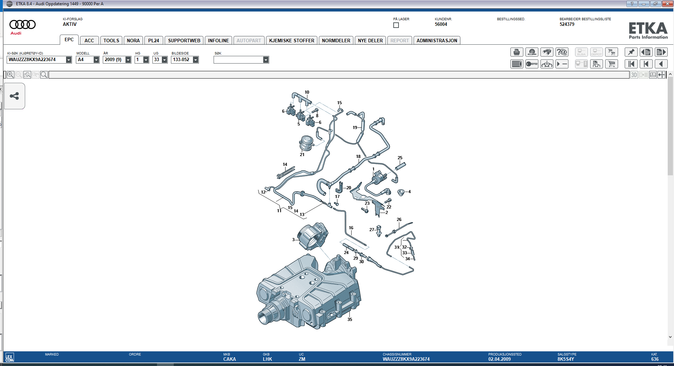Click the Share icon beside the diagram
The width and height of the screenshot is (674, 366).
(14, 96)
